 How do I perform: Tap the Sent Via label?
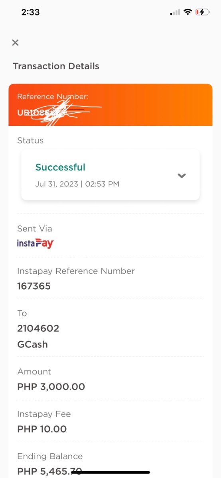pyautogui.click(x=35, y=229)
